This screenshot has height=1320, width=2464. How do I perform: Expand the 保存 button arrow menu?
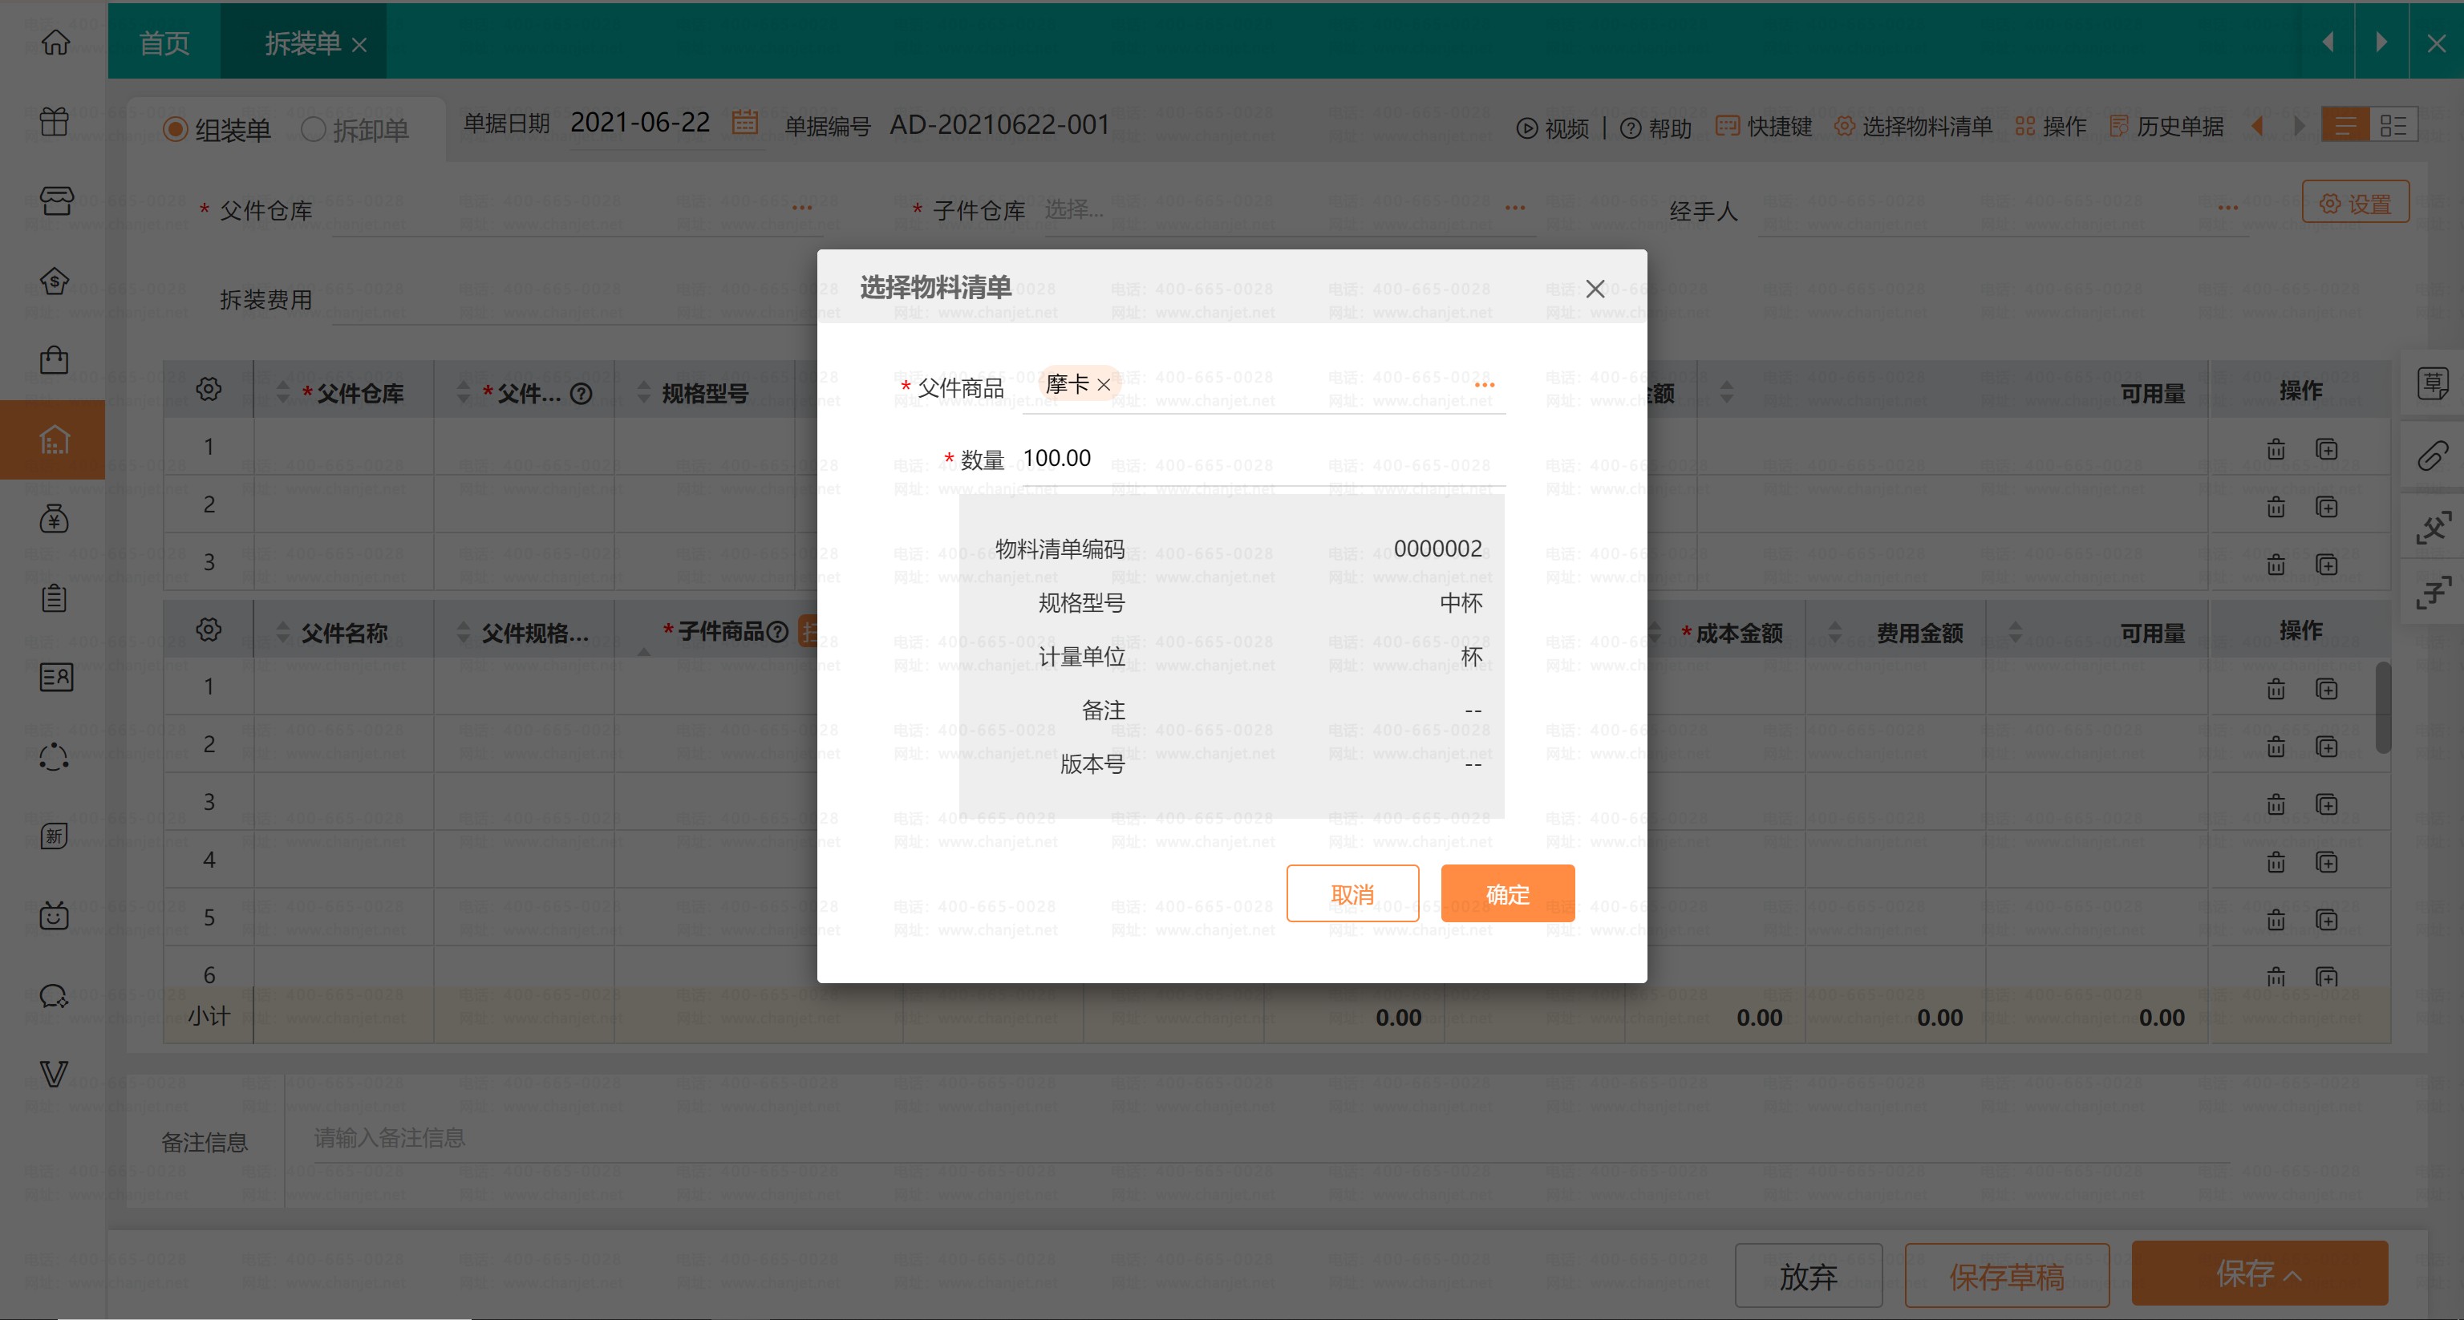[x=2293, y=1275]
